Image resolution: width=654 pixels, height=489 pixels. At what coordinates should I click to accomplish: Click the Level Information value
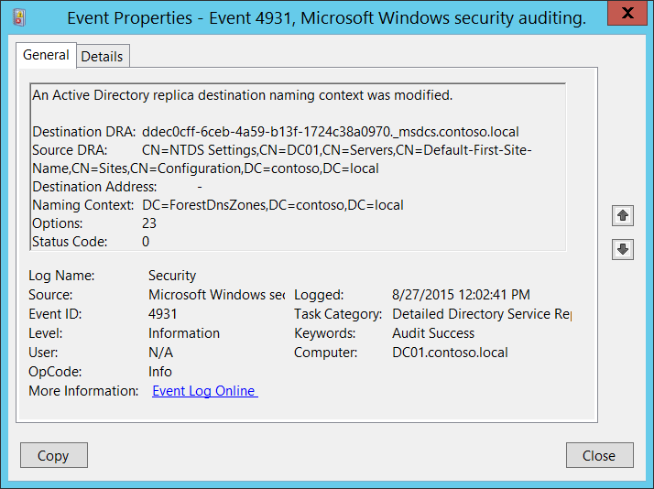pos(184,333)
